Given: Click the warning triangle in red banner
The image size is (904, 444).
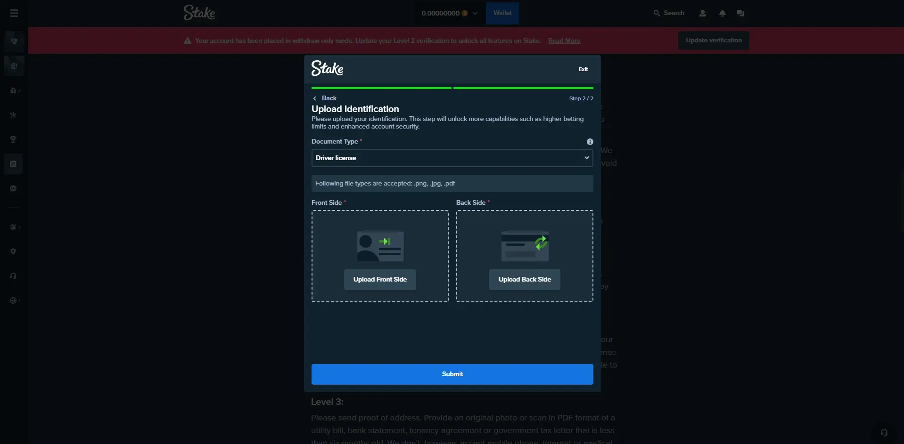Looking at the screenshot, I should 187,40.
